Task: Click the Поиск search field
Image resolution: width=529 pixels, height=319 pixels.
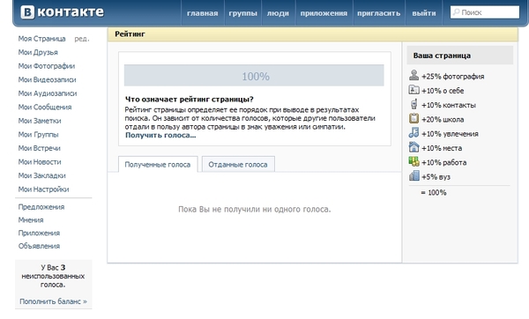Action: pos(485,12)
